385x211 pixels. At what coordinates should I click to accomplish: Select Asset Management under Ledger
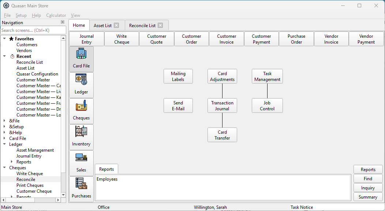(35, 150)
